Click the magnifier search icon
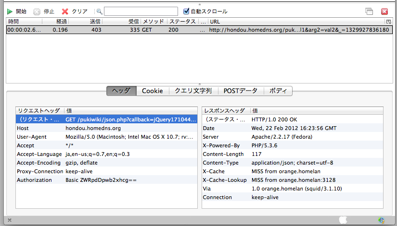The image size is (397, 226). tap(99, 11)
